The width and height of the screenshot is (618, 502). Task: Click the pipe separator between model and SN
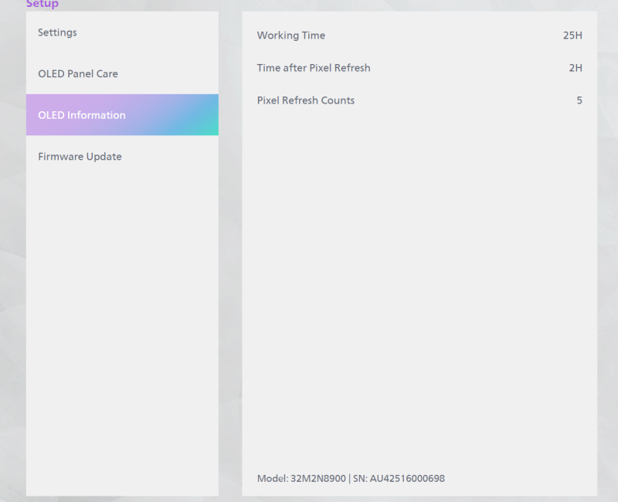(349, 479)
